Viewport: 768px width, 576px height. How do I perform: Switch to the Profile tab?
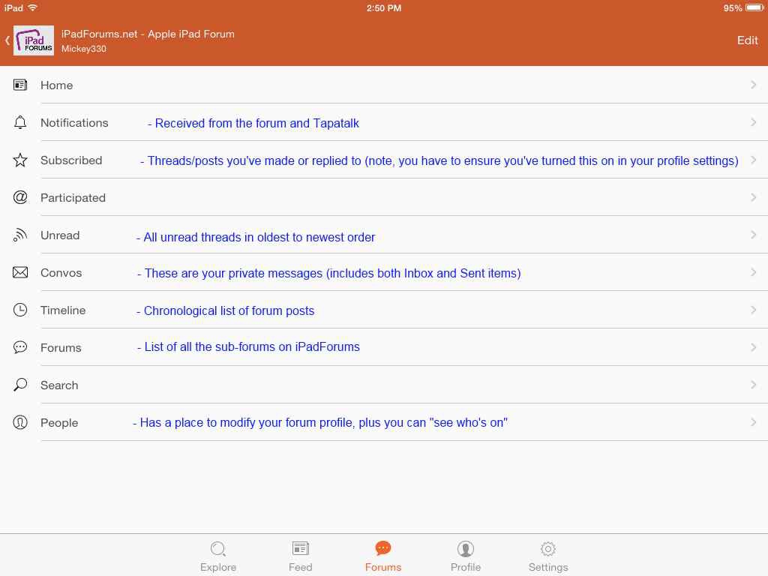[x=465, y=556]
